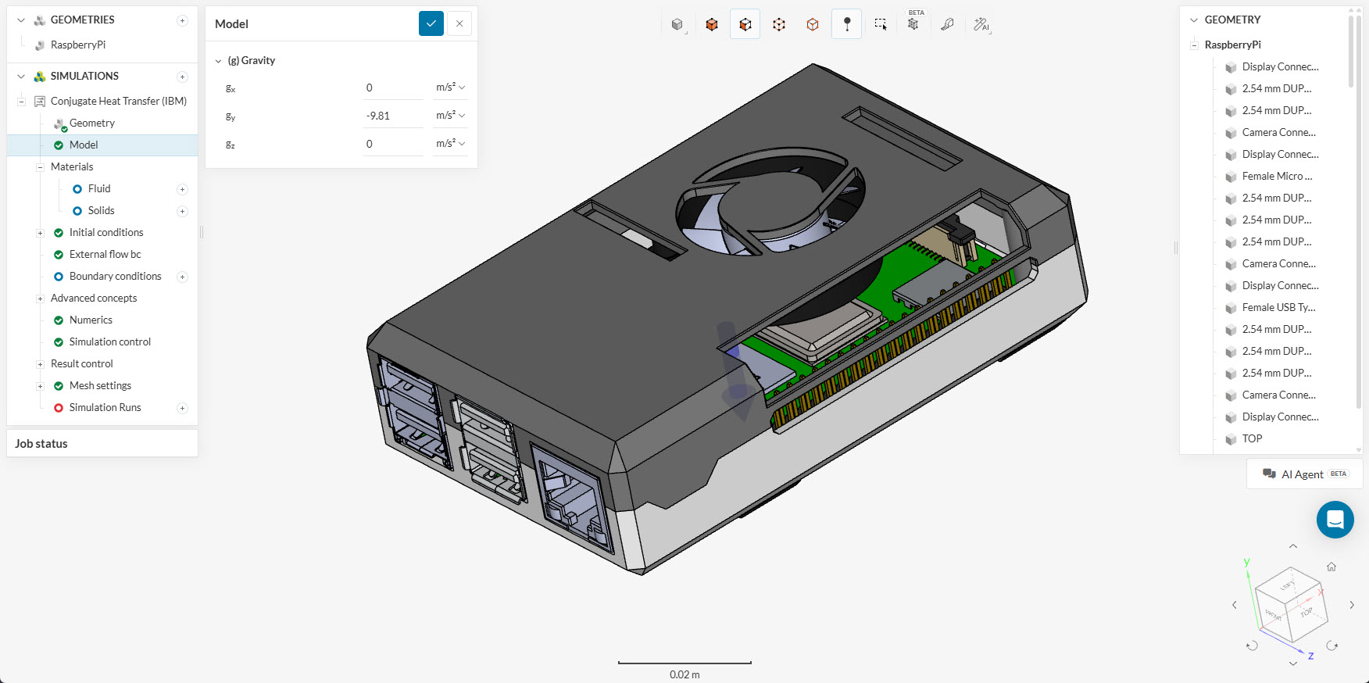Open the gx unit dropdown
1369x683 pixels.
pyautogui.click(x=451, y=88)
